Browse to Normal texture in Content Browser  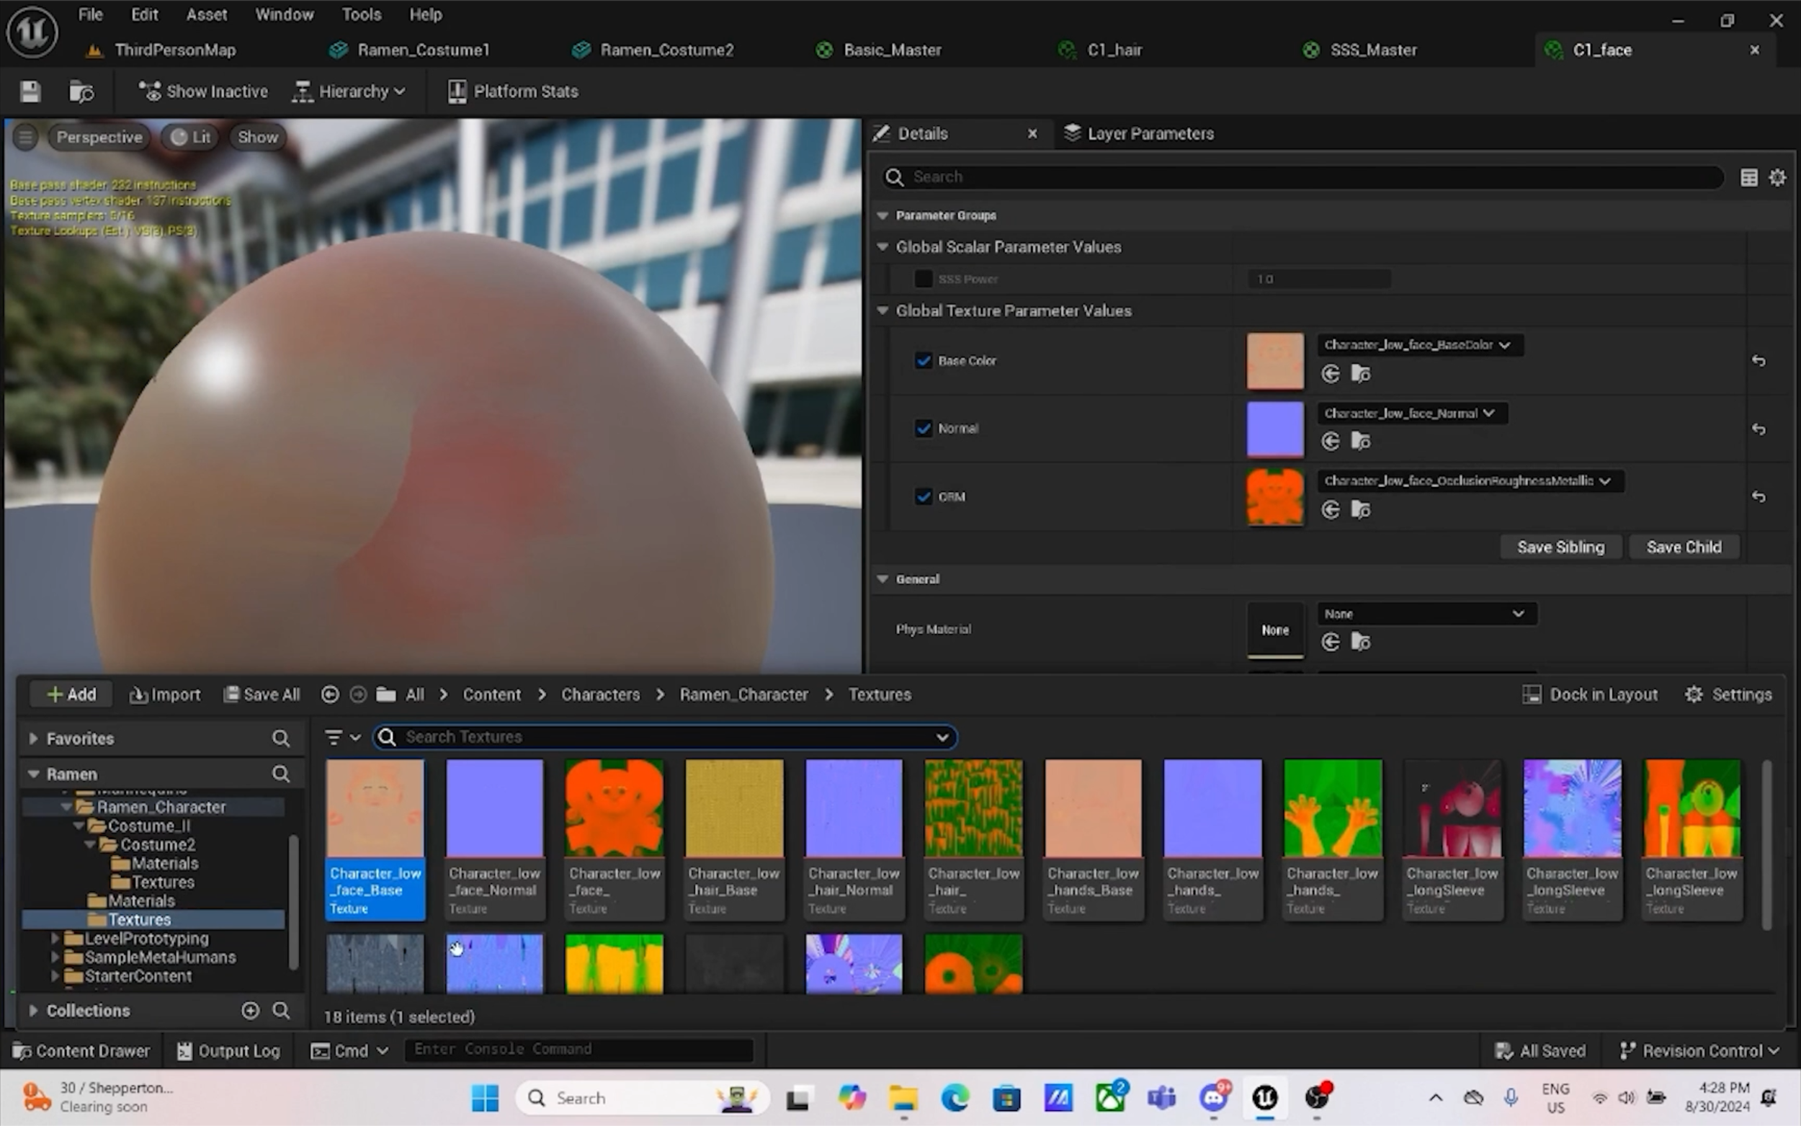(x=1361, y=442)
